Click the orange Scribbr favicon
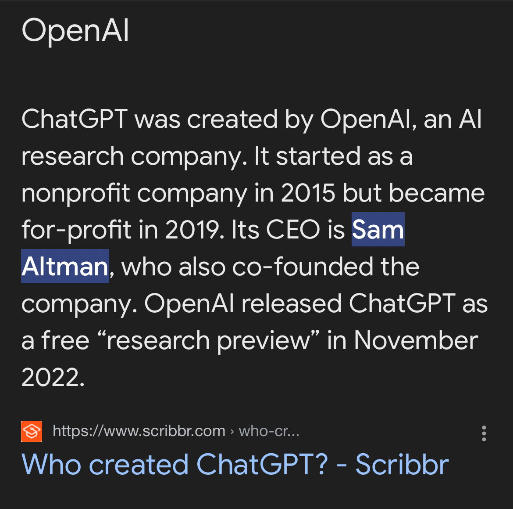 pos(32,431)
